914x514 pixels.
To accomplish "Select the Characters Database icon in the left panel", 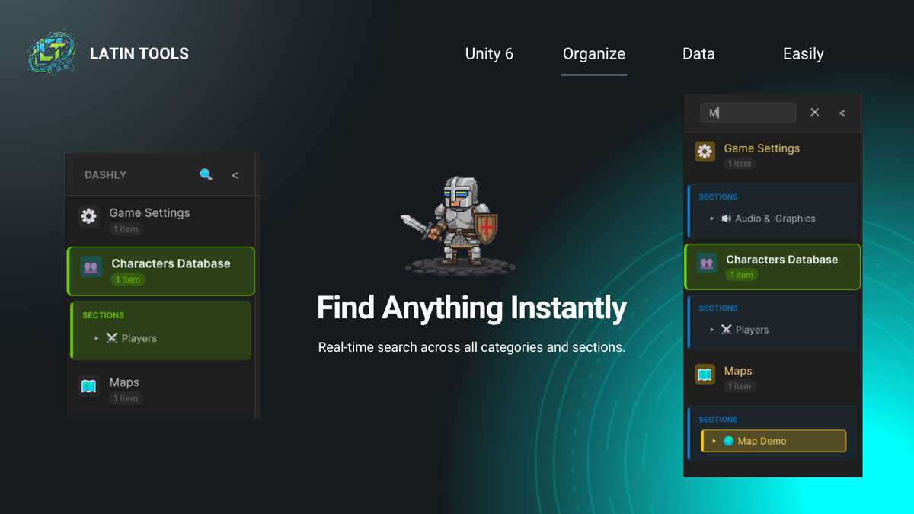I will (89, 268).
